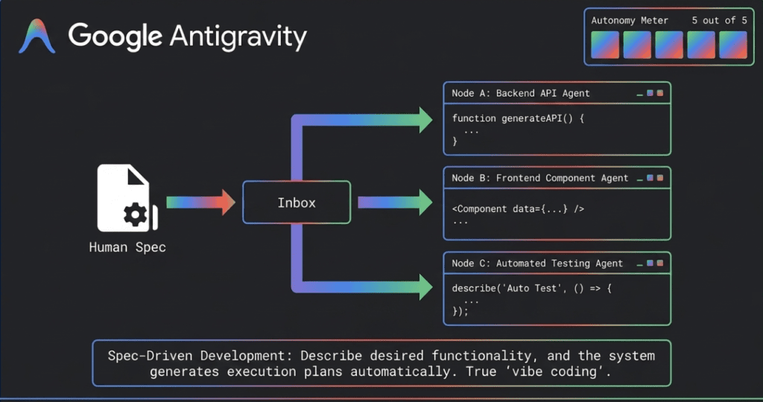Click Node B's blue square maximize icon
This screenshot has height=402, width=763.
(x=650, y=178)
